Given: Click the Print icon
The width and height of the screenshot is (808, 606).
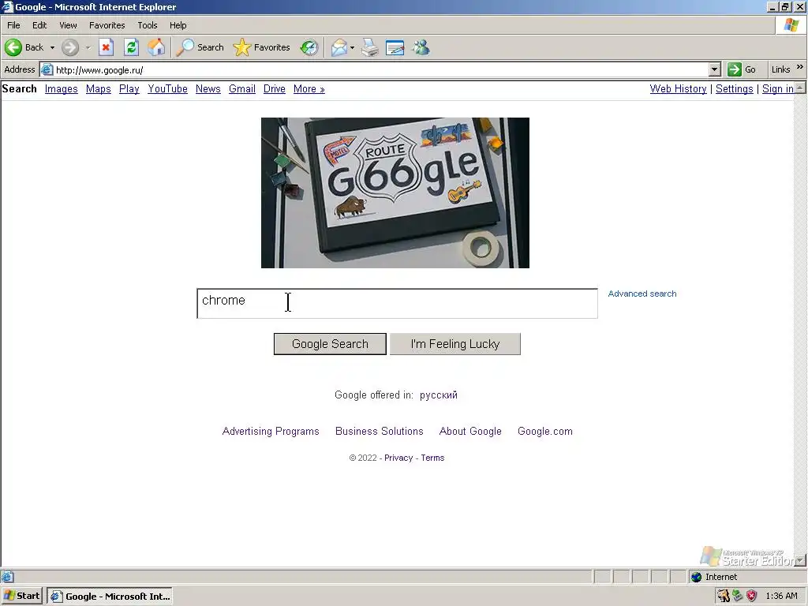Looking at the screenshot, I should pyautogui.click(x=369, y=47).
